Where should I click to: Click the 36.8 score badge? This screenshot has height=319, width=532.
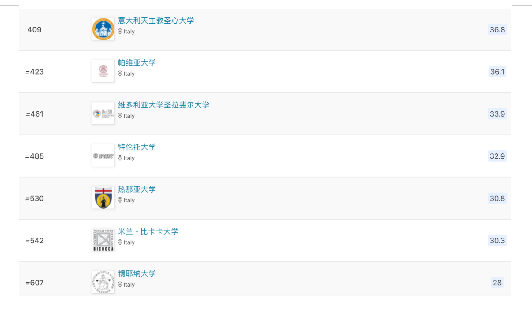point(497,30)
